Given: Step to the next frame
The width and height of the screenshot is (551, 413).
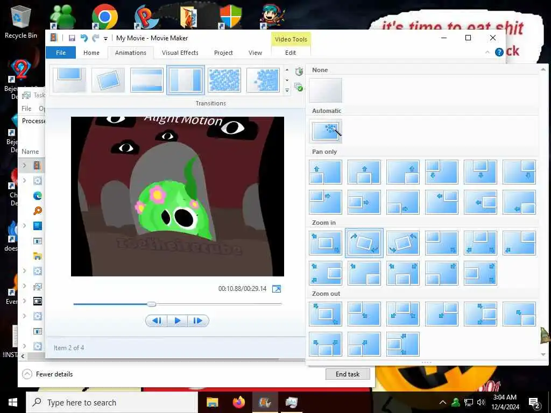Looking at the screenshot, I should tap(198, 321).
